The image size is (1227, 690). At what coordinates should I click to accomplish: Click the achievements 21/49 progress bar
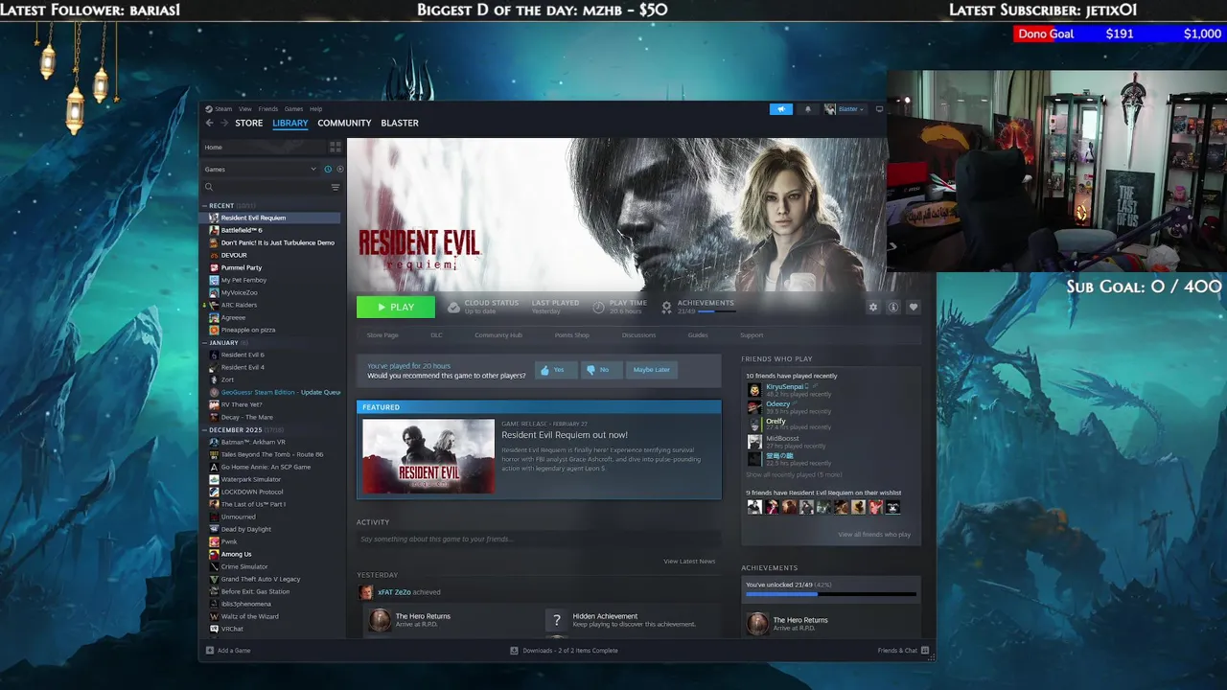click(x=717, y=311)
